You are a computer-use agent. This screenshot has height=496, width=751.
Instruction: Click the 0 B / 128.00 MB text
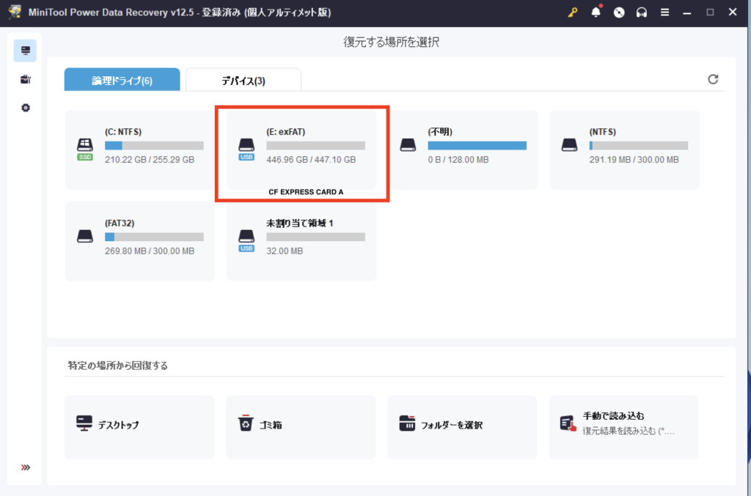click(x=458, y=160)
